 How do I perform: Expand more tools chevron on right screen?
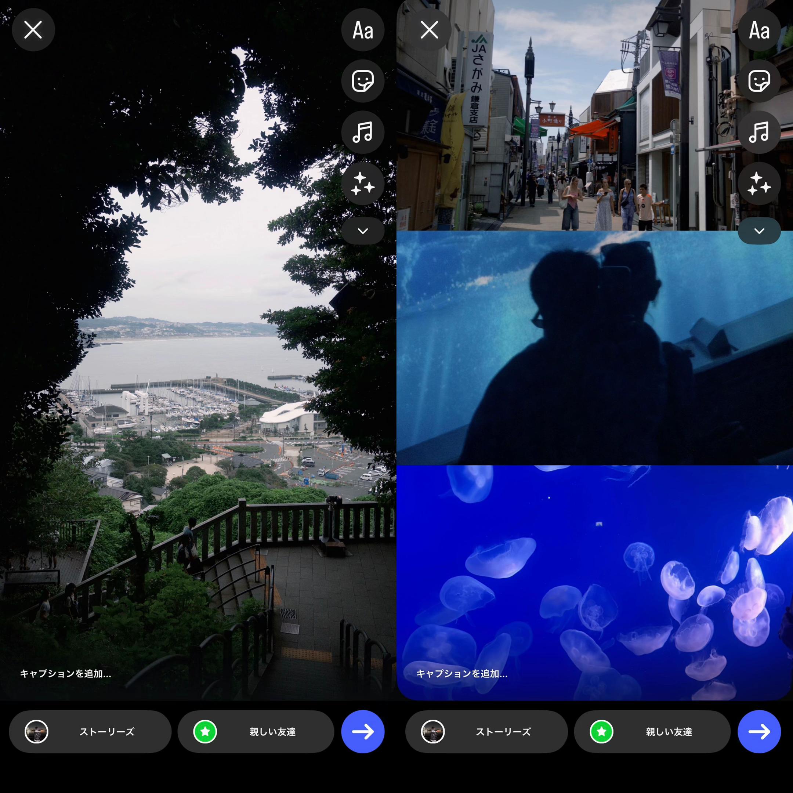pyautogui.click(x=759, y=231)
